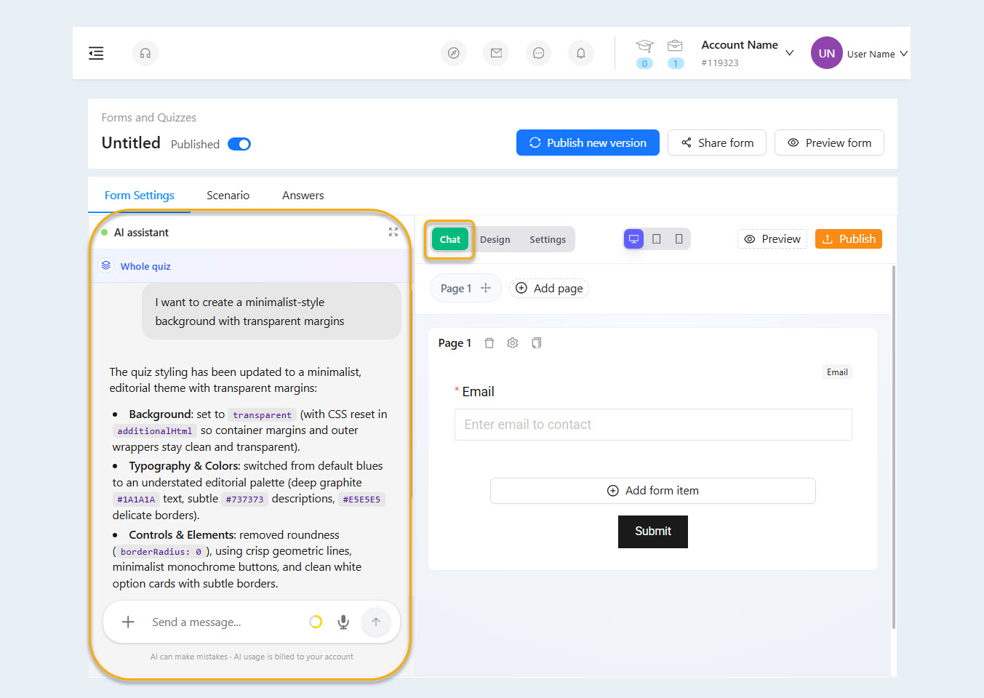The width and height of the screenshot is (984, 698).
Task: Open the compass explore icon
Action: pos(454,53)
